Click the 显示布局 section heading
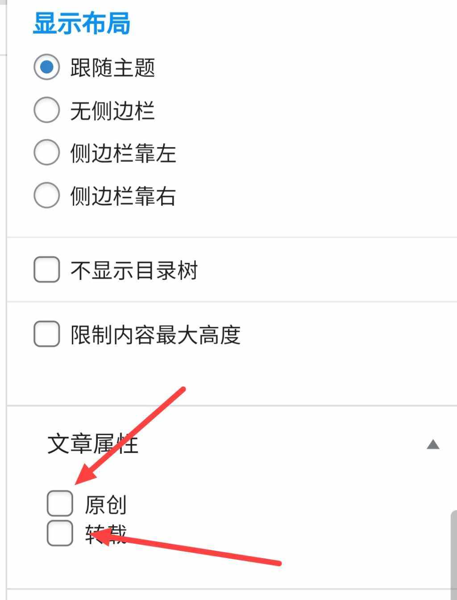 tap(82, 23)
